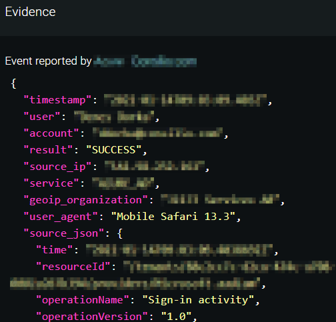Click the "resourceId" JSON key
Viewport: 336px width, 322px height.
click(x=73, y=267)
